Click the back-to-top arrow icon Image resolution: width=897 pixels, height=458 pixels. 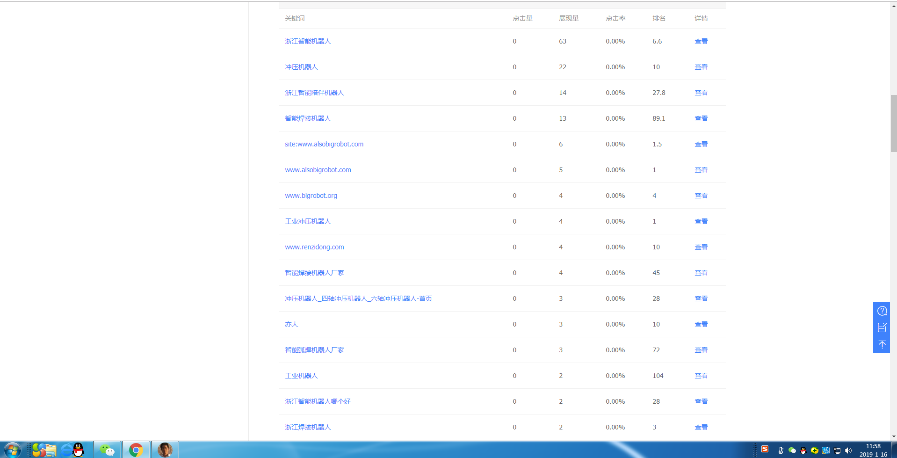pyautogui.click(x=882, y=344)
